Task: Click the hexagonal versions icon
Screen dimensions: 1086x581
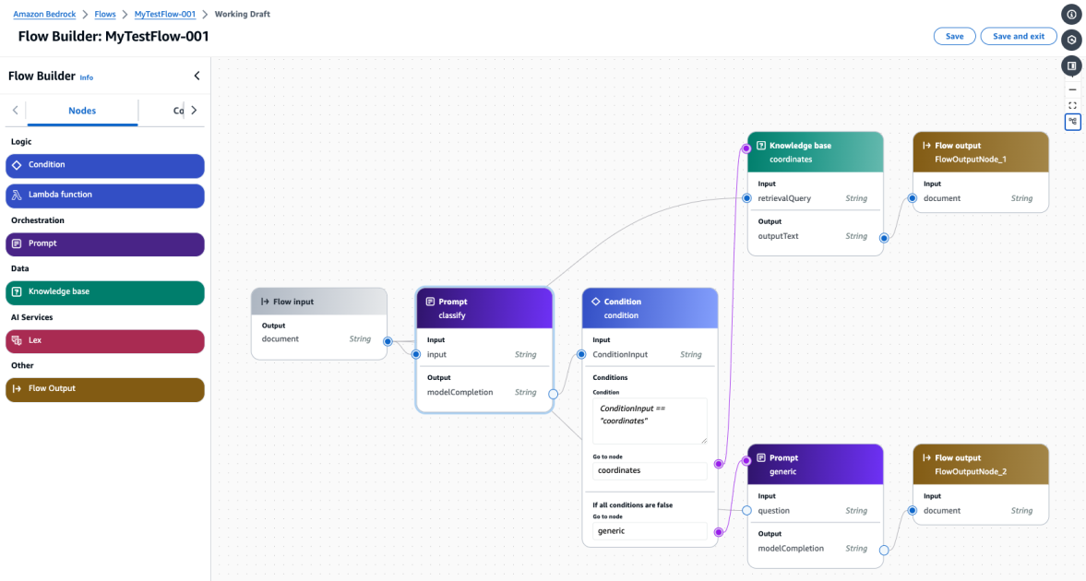Action: coord(1071,39)
